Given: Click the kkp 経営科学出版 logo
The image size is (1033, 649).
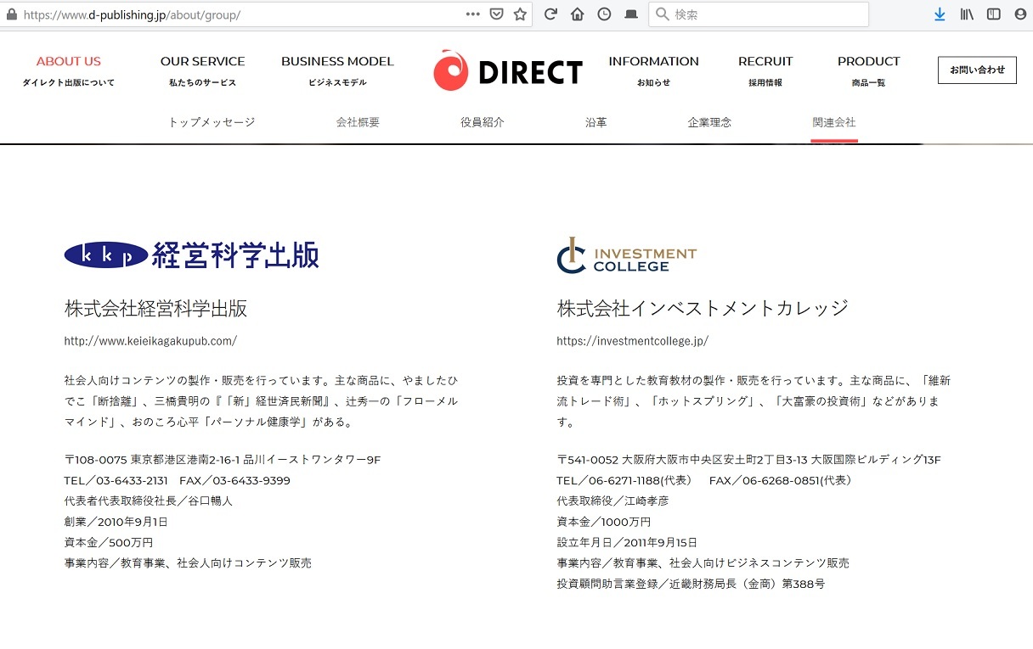Looking at the screenshot, I should click(192, 255).
